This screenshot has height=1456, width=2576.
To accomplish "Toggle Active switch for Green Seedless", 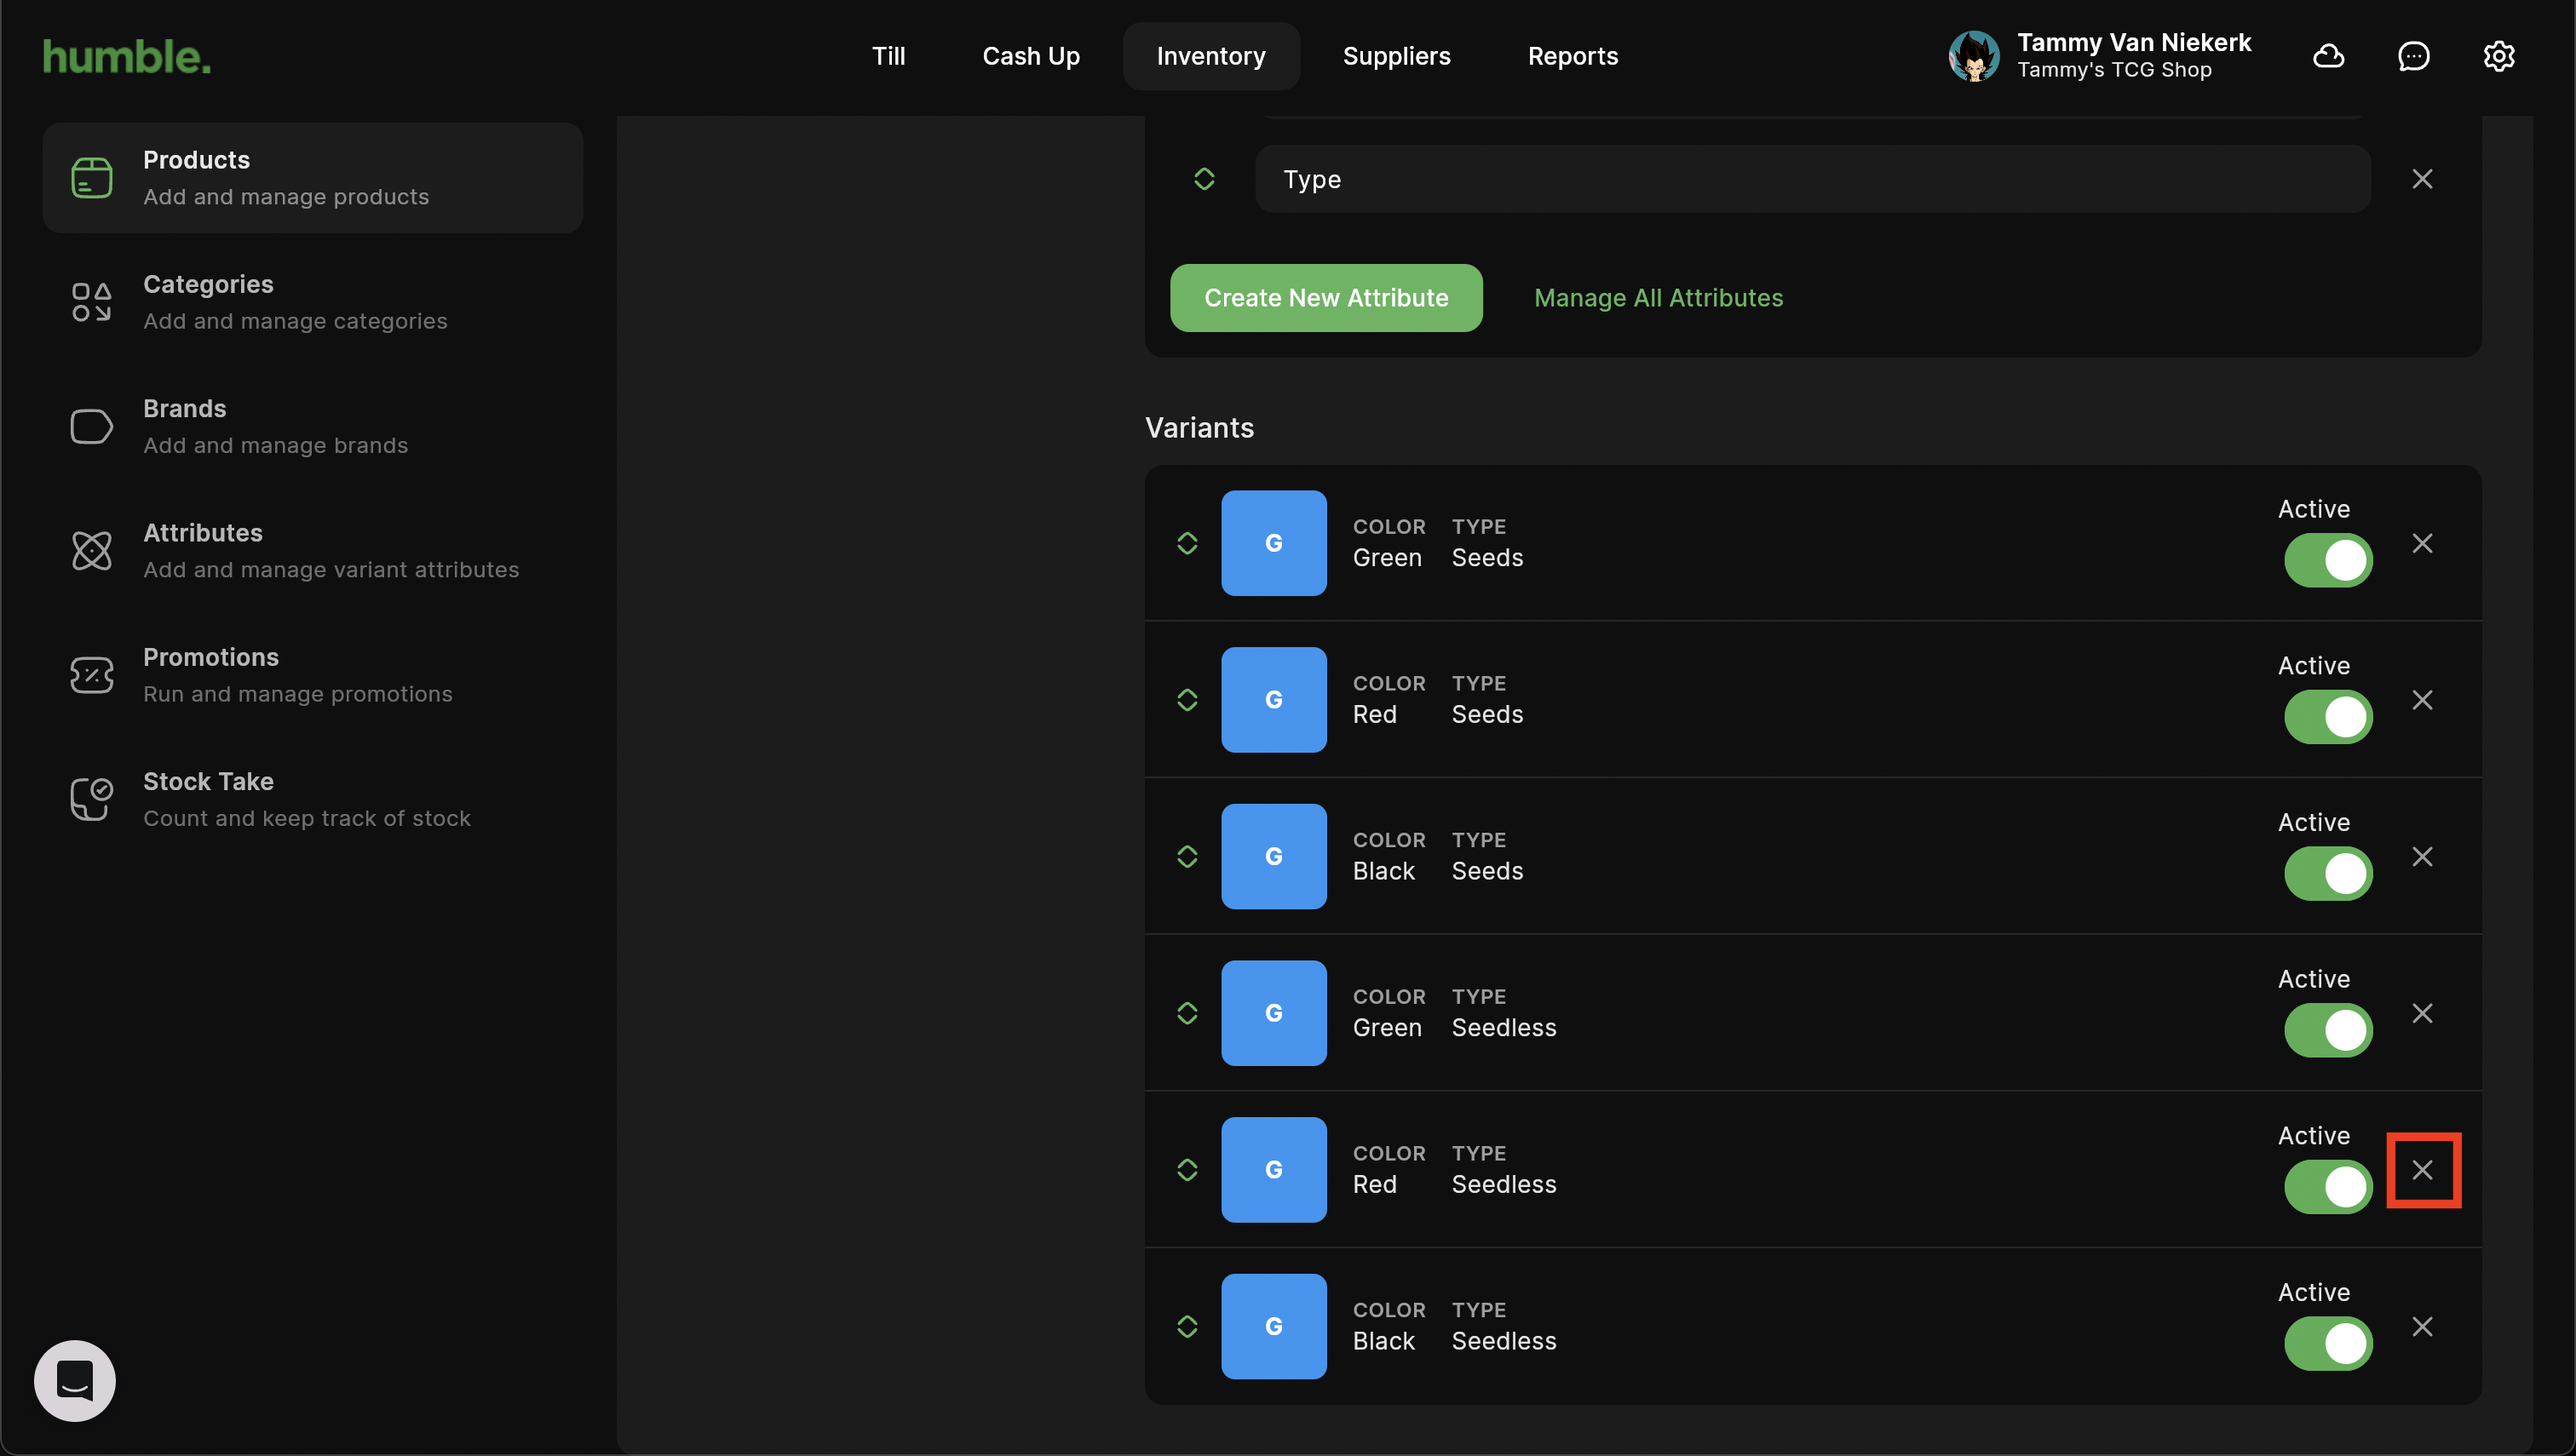I will [2327, 1029].
